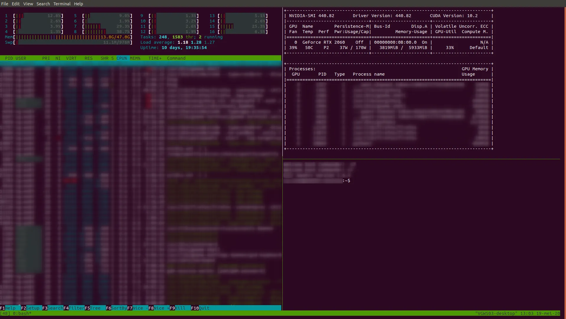Click the 33% GPU-Util value
The height and width of the screenshot is (319, 566).
point(450,48)
